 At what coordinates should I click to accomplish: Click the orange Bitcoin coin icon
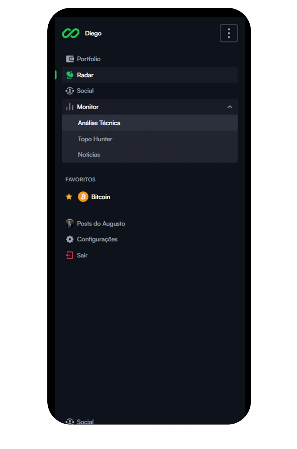[x=83, y=197]
